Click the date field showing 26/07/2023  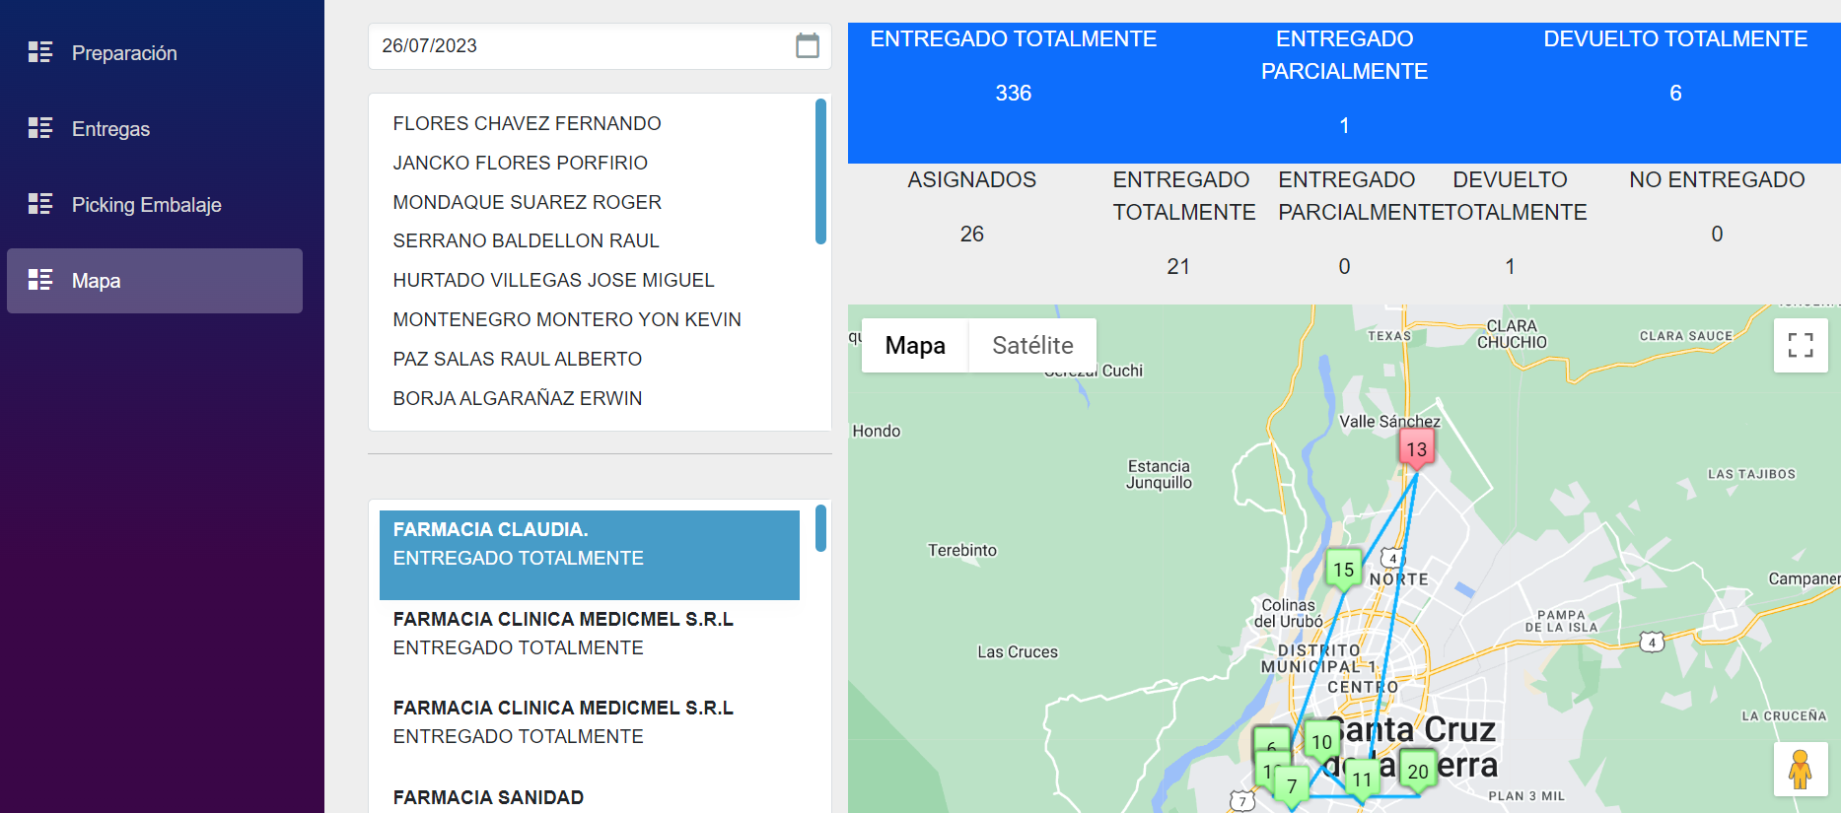(600, 46)
